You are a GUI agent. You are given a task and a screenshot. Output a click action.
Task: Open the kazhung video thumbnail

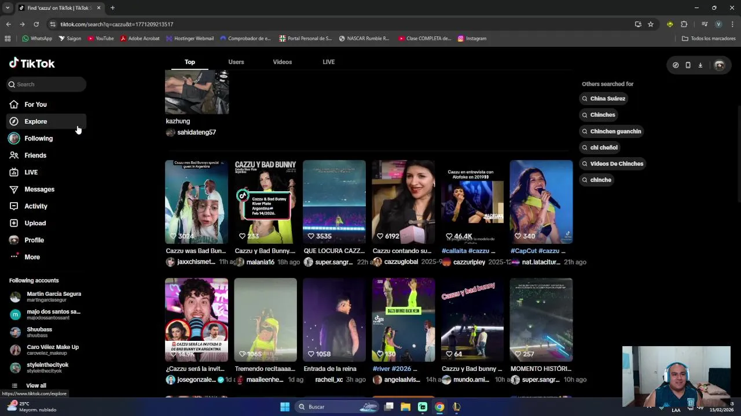[197, 92]
